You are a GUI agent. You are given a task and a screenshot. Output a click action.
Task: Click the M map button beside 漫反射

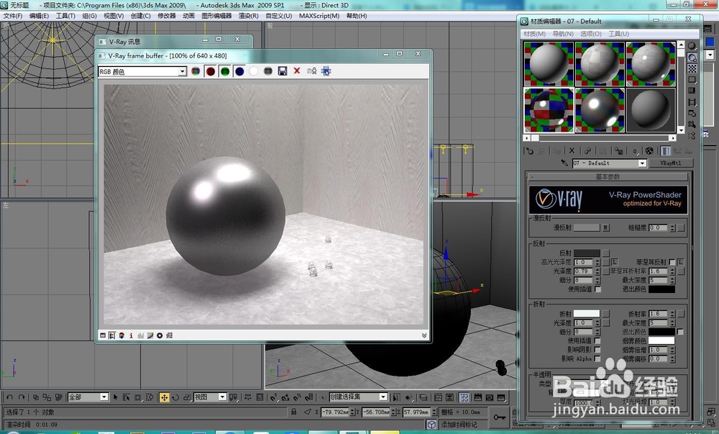tap(605, 227)
